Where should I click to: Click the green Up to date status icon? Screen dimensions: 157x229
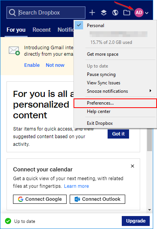8,221
